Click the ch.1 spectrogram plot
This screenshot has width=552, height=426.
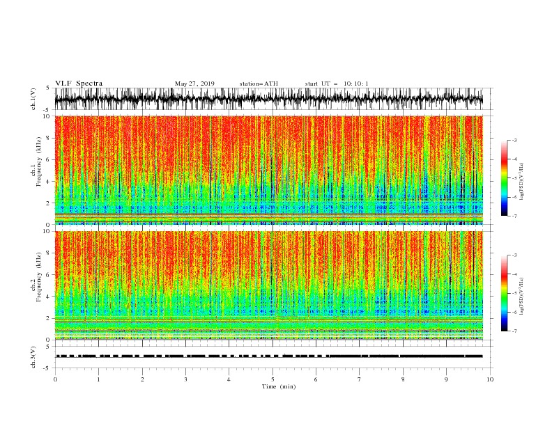click(x=268, y=170)
